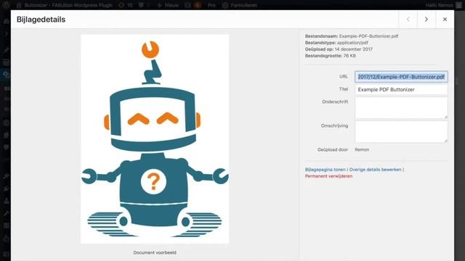This screenshot has width=465, height=261.
Task: Click the uploader name Remon
Action: (362, 150)
